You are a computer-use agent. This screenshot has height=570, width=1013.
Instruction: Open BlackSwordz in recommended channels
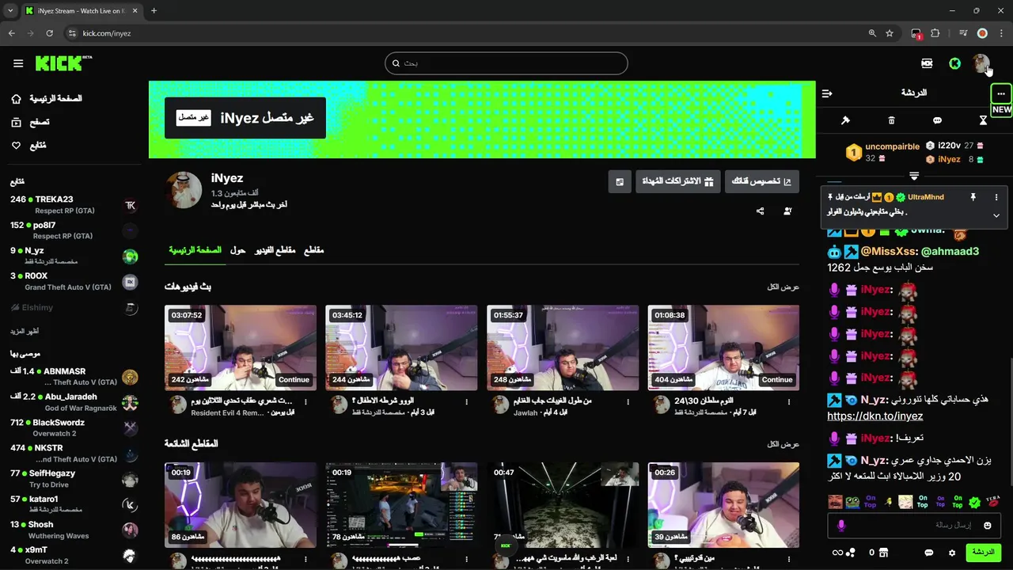coord(74,427)
